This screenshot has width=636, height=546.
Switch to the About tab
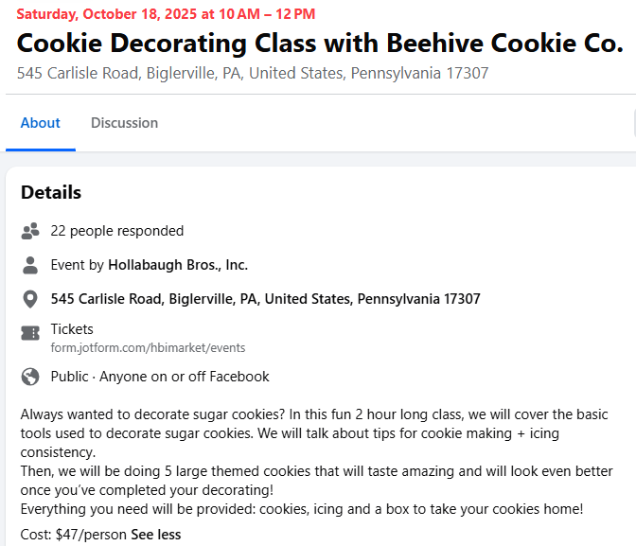pyautogui.click(x=41, y=123)
